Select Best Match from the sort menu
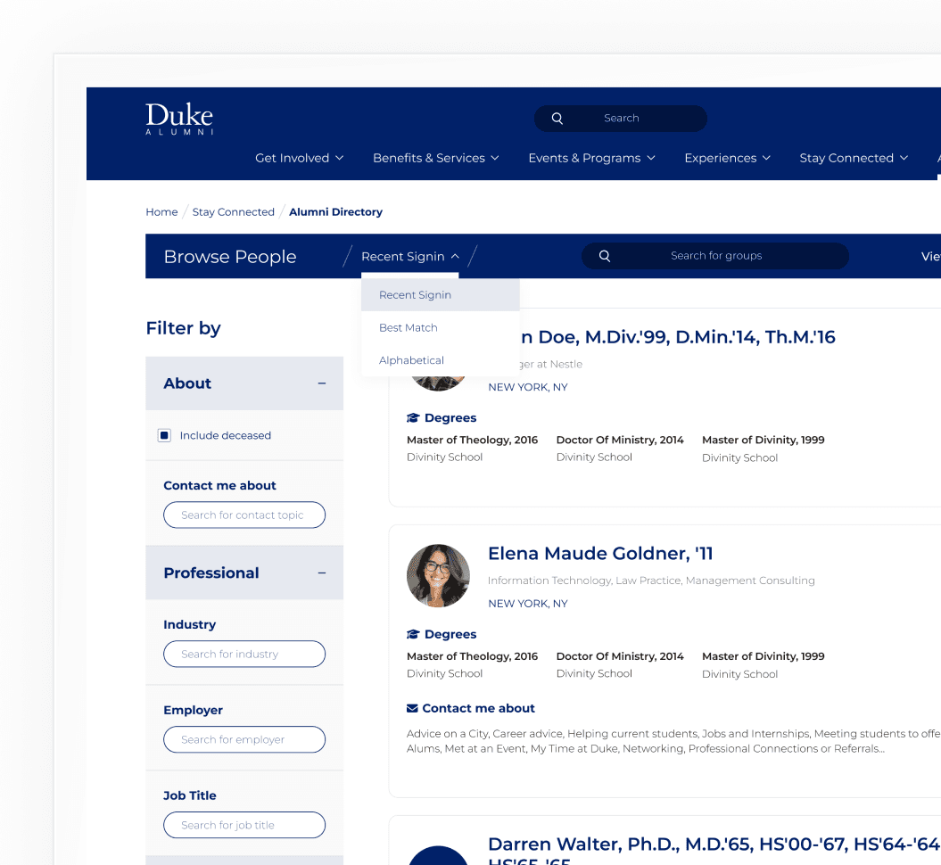The height and width of the screenshot is (865, 941). click(x=408, y=327)
